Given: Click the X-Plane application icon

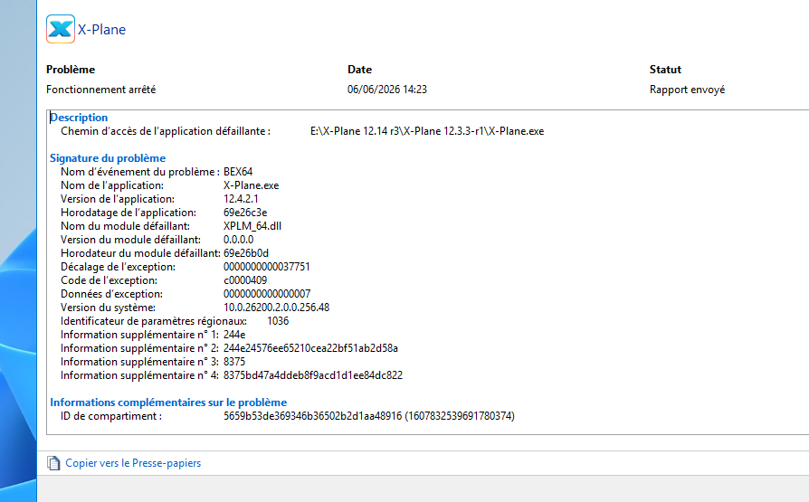Looking at the screenshot, I should (x=61, y=29).
